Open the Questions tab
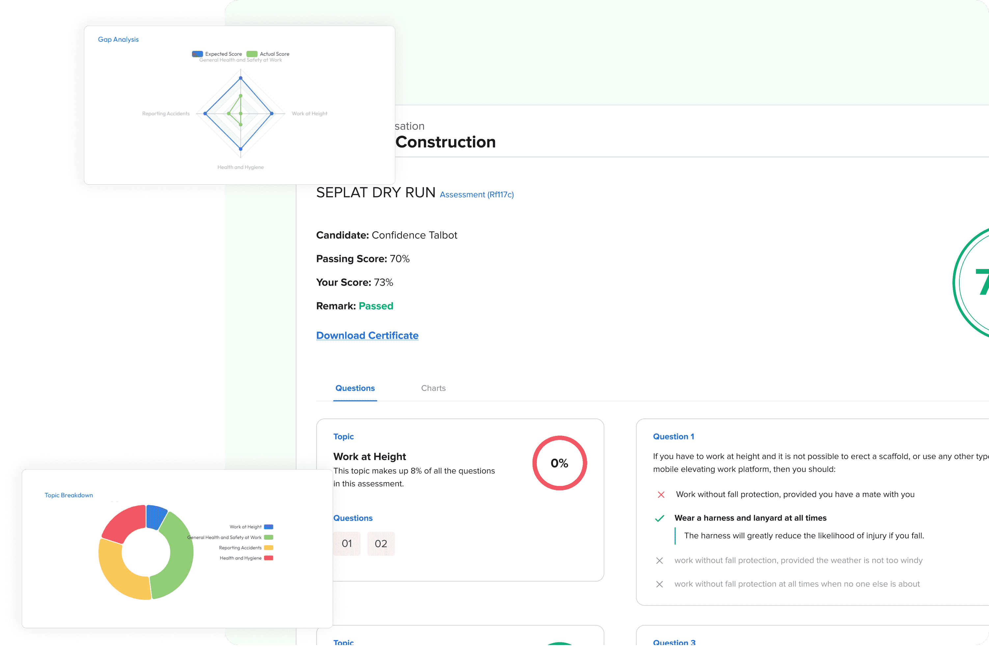The height and width of the screenshot is (647, 989). coord(355,388)
